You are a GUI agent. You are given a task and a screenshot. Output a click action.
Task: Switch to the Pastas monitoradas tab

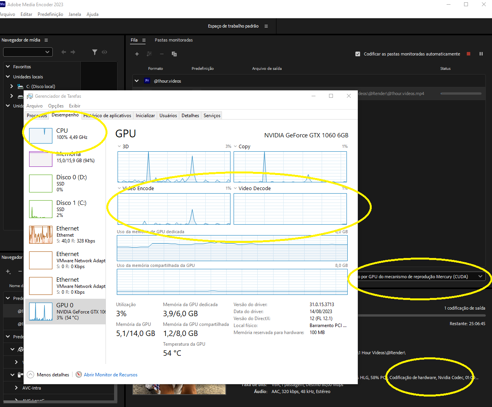[x=173, y=40]
